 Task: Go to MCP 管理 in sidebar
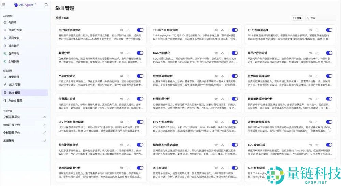click(25, 85)
